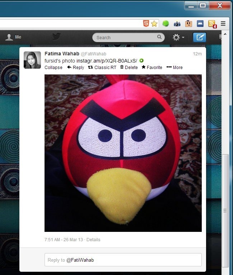Click the vertical scrollbar thumb
This screenshot has width=233, height=275.
(225, 210)
